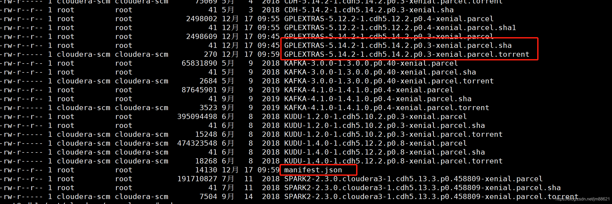Viewport: 612px width, 204px height.
Task: Click KUDU-1.4.0 parcel.sha filename
Action: coord(384,152)
